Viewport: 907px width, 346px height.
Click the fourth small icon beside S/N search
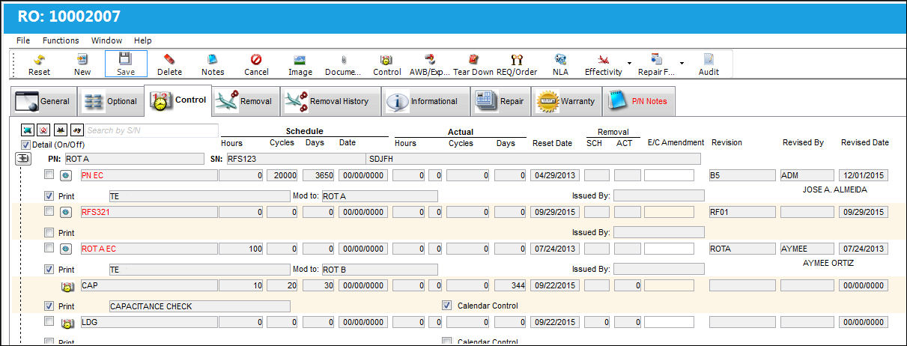76,130
